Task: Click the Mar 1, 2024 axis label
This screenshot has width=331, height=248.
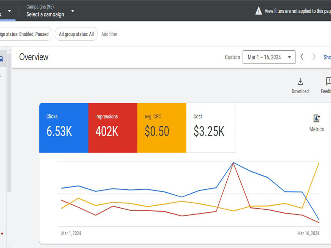Action: click(71, 233)
